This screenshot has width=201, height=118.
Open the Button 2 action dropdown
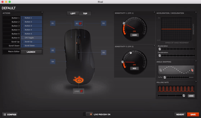(x=31, y=22)
